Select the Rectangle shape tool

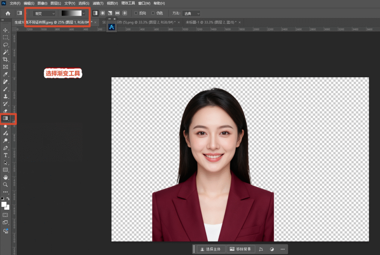click(x=5, y=170)
